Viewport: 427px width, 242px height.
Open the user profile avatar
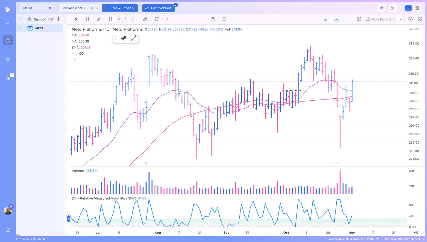8,211
